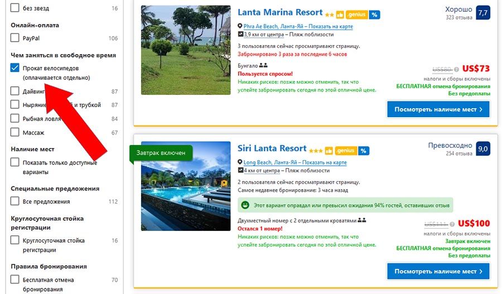Screen dimensions: 502x294
Task: Click the percent discount badge on Lanta Marina Resort
Action: click(374, 15)
